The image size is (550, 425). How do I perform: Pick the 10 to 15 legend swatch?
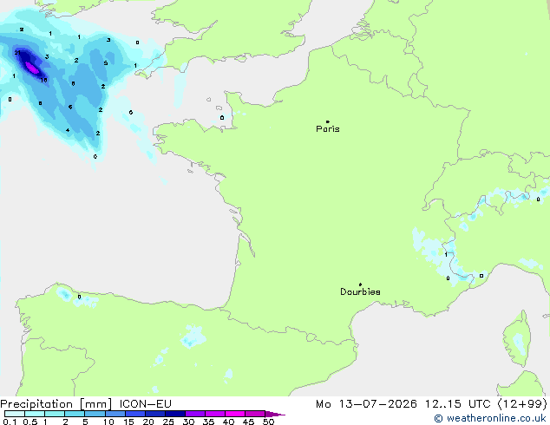tap(115, 414)
